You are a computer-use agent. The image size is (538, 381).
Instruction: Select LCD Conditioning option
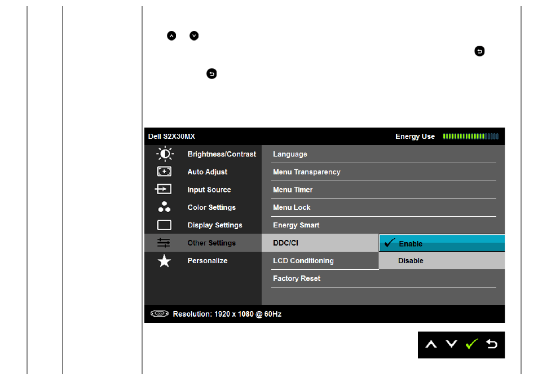point(320,261)
